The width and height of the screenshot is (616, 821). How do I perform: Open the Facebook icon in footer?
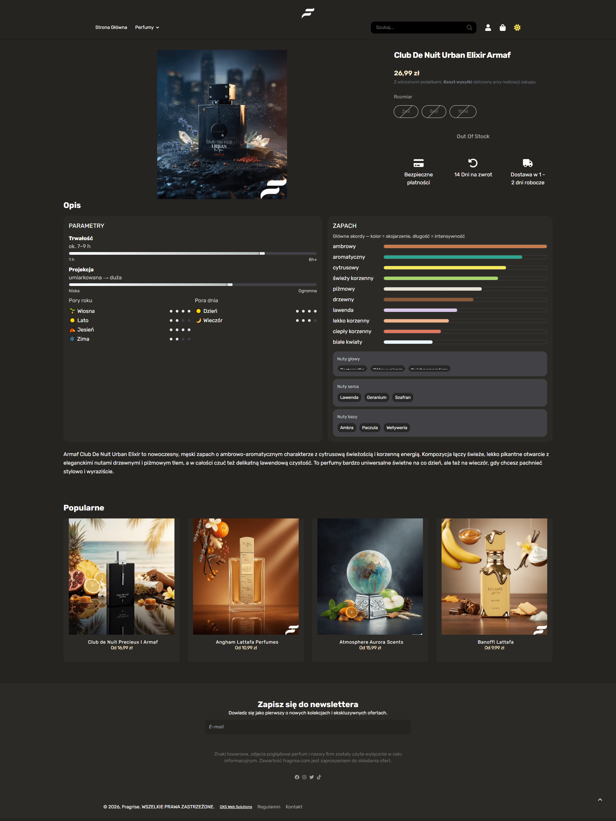click(297, 777)
